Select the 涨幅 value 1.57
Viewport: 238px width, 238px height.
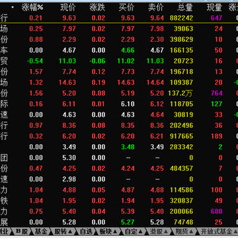[x=36, y=71]
